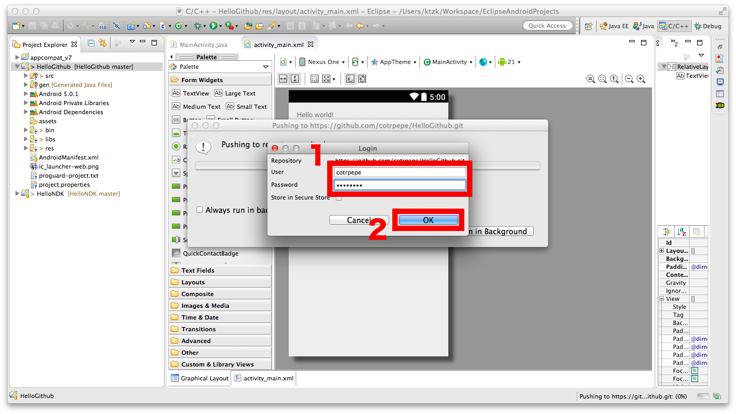Screen dimensions: 736x414
Task: Switch to the MainActivity.java tab
Action: (204, 44)
